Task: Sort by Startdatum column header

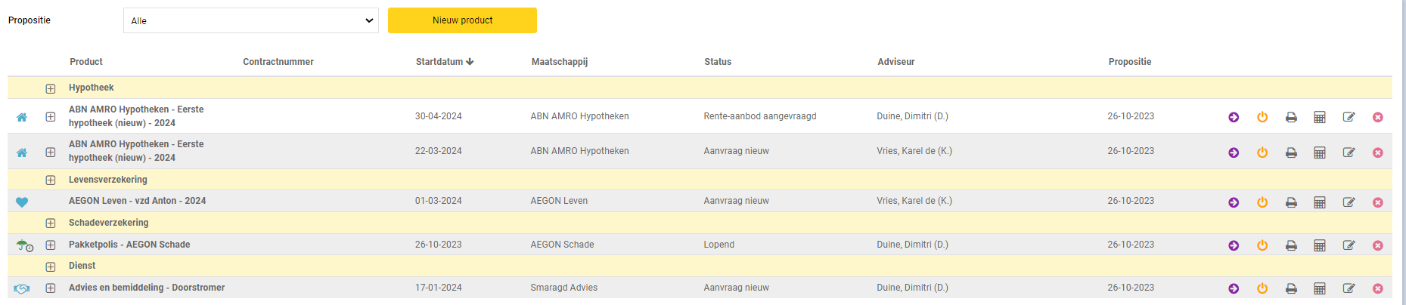Action: (x=445, y=62)
